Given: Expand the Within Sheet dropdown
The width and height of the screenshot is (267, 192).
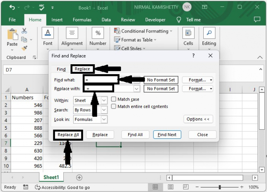Looking at the screenshot, I should point(104,100).
